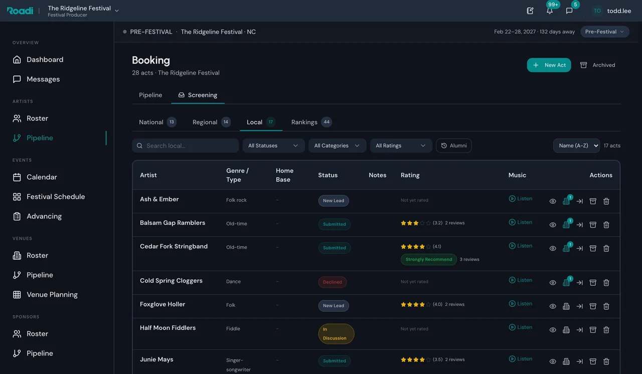Open notifications bell with 99+ badge
Screen dimensions: 642x374
(x=550, y=11)
